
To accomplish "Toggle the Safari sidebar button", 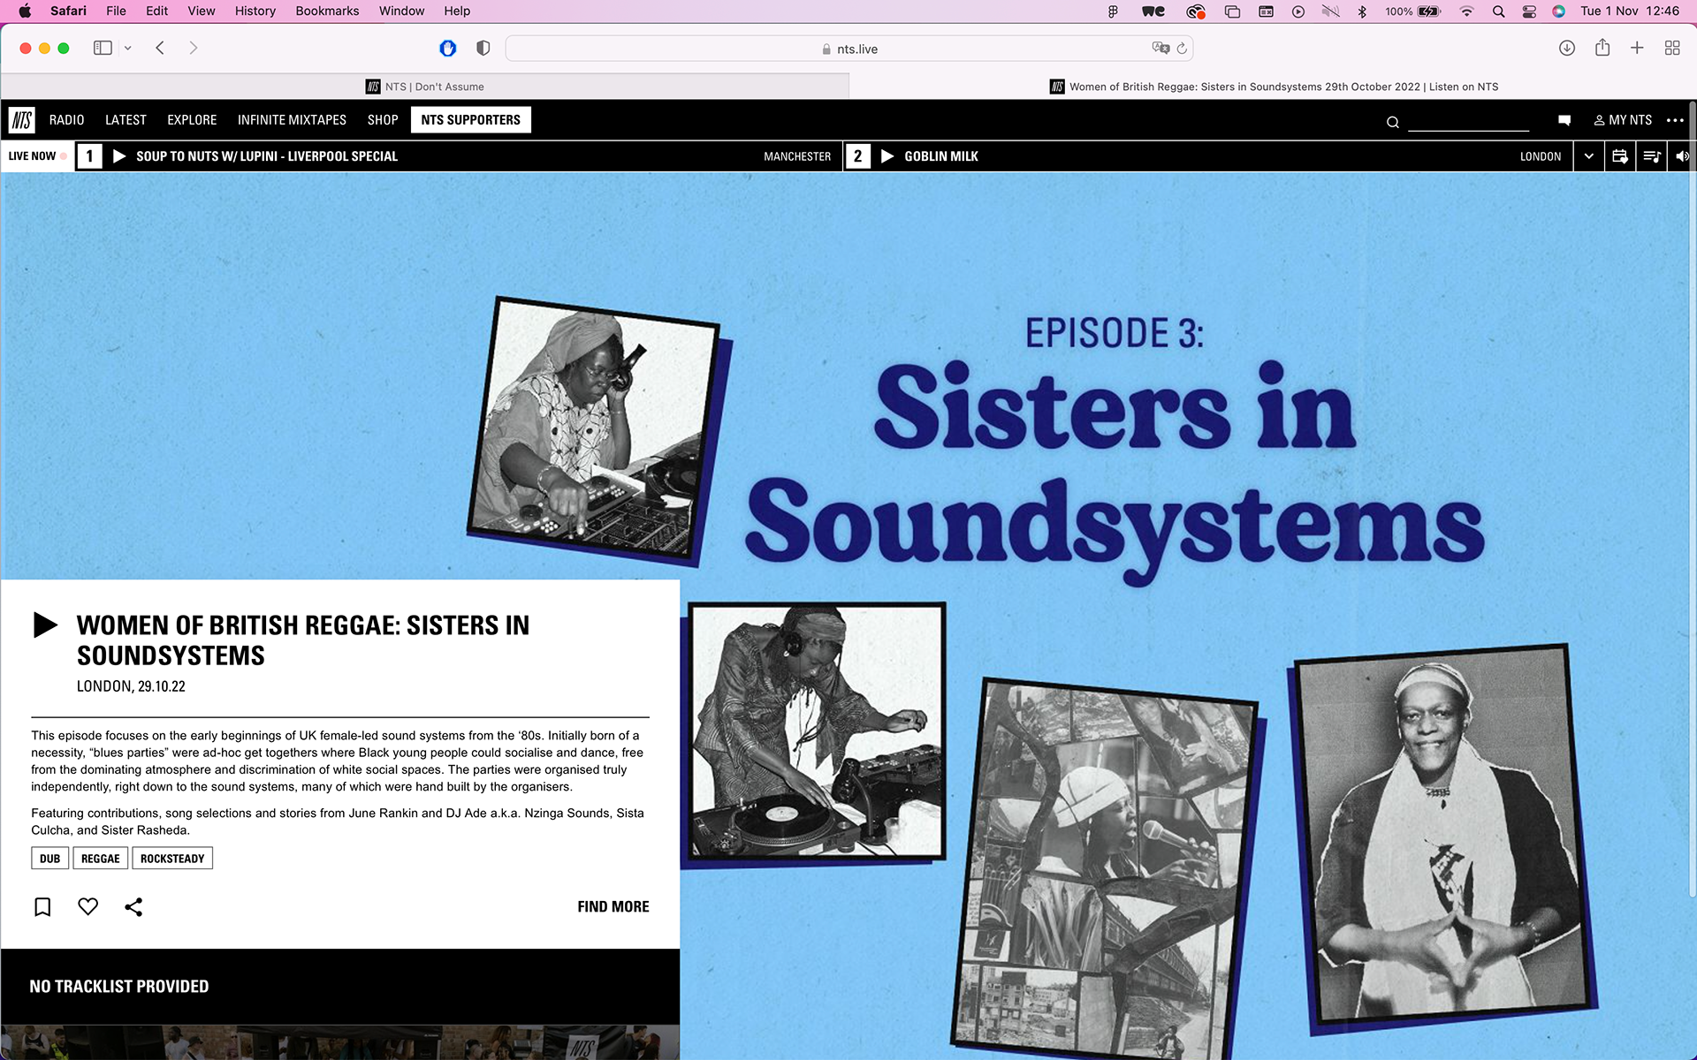I will coord(103,48).
